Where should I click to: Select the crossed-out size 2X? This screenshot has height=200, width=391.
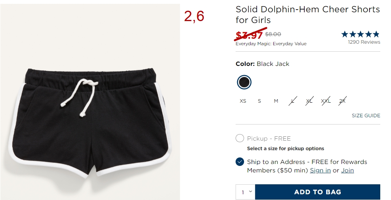point(342,101)
